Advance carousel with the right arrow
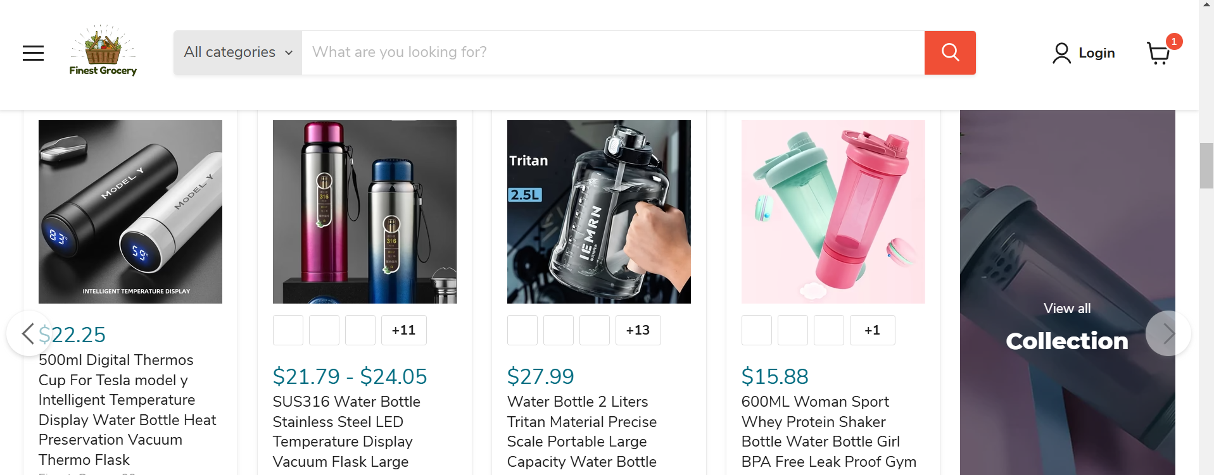Screen dimensions: 1214x475 tap(1168, 333)
